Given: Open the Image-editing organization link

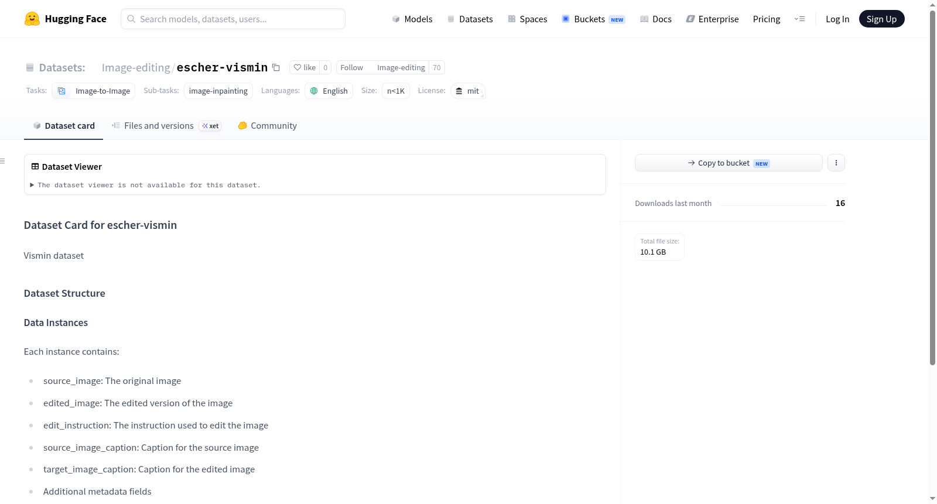Looking at the screenshot, I should point(135,67).
